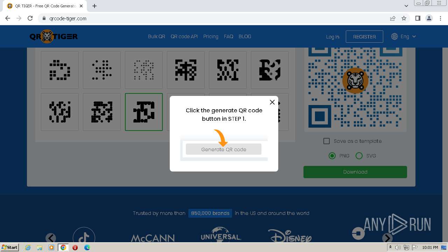This screenshot has height=252, width=448.
Task: Open the Windows Start menu
Action: [x=9, y=247]
